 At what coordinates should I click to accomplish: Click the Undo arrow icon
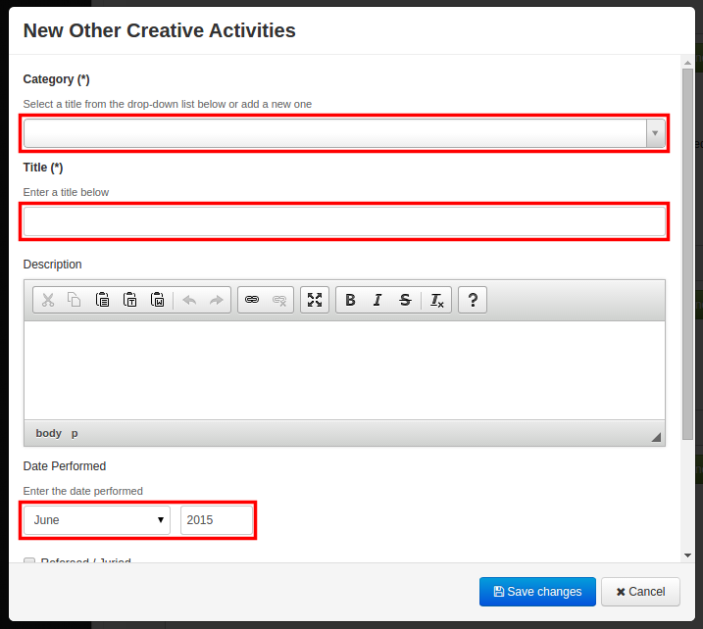[x=189, y=300]
